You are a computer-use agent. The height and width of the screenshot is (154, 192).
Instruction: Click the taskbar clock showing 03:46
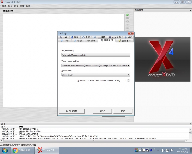182,151
